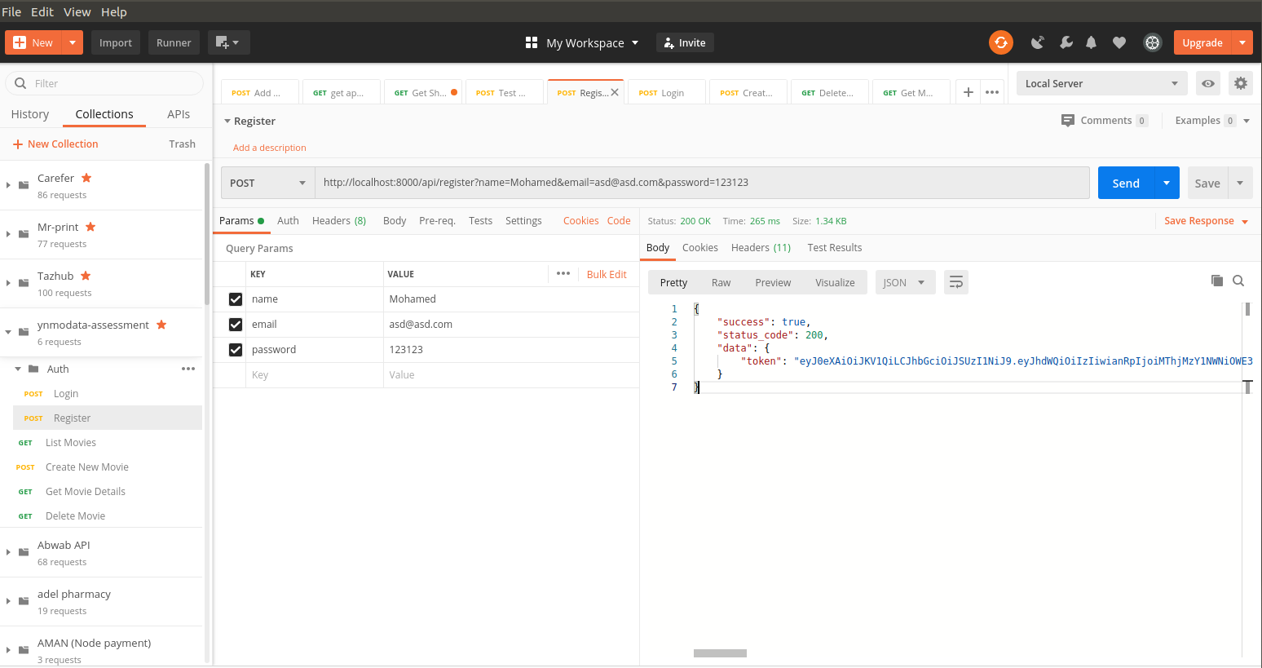The height and width of the screenshot is (668, 1262).
Task: Collapse the Register request title arrow
Action: tap(227, 121)
